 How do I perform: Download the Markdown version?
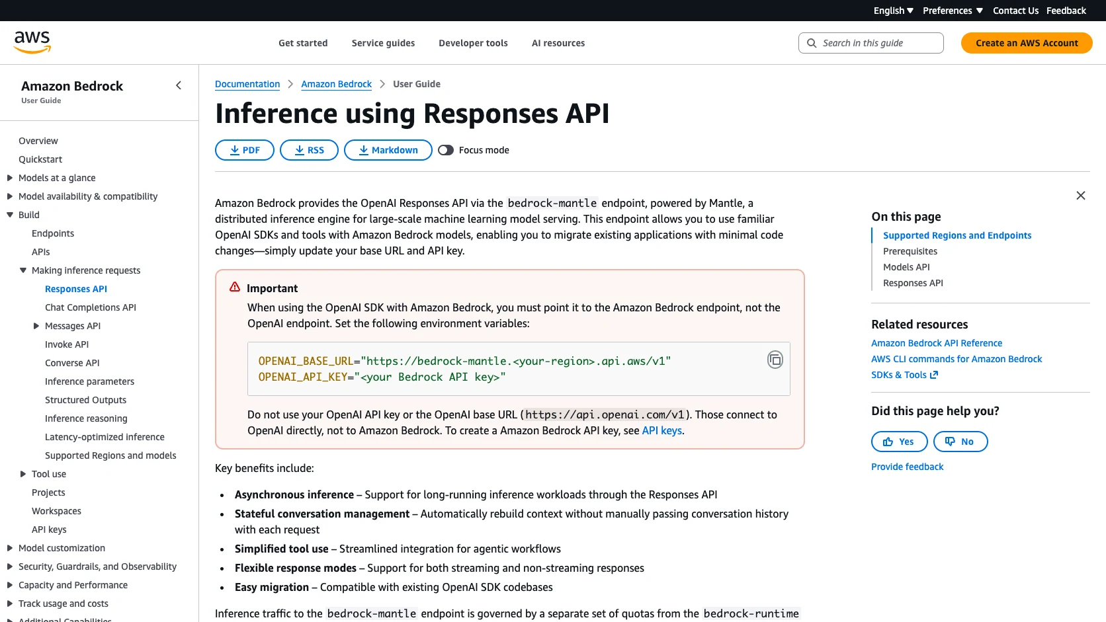pyautogui.click(x=388, y=150)
